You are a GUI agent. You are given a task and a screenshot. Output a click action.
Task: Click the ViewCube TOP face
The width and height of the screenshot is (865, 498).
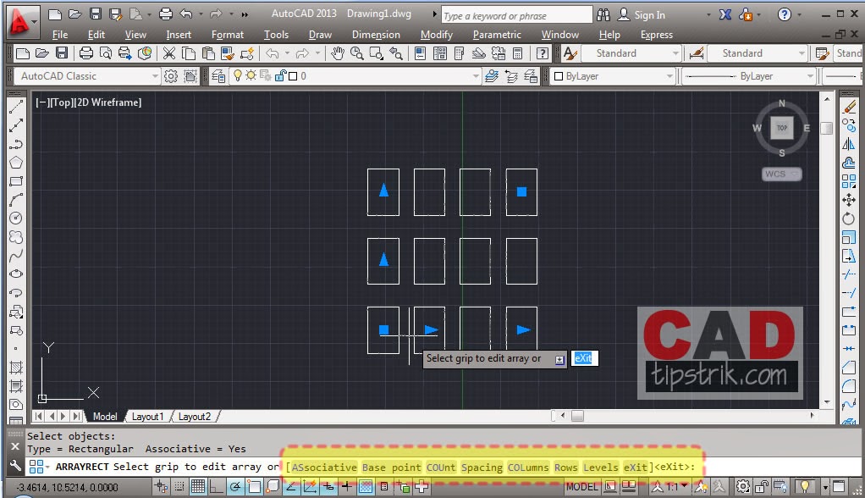(782, 128)
